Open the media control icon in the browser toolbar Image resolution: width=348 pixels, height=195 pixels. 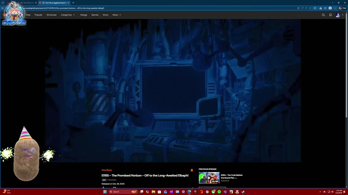click(x=321, y=8)
